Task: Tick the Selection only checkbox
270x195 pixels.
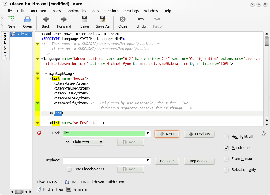Action: pyautogui.click(x=226, y=170)
